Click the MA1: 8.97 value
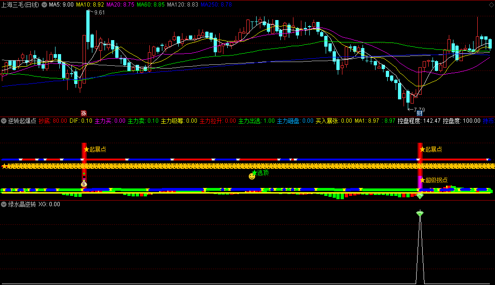Screen dimensions: 495x285 367,121
